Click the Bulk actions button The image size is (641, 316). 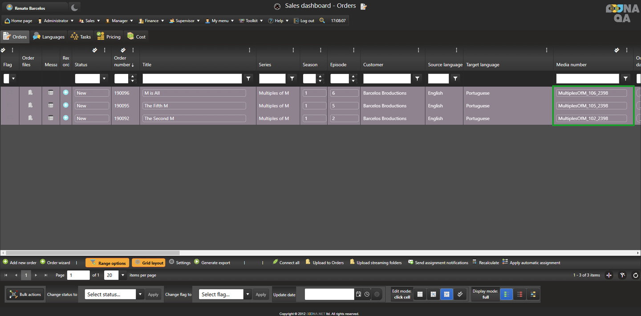25,295
